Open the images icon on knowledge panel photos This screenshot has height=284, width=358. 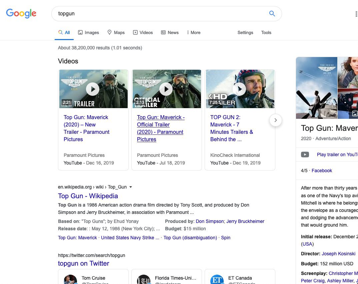point(355,113)
